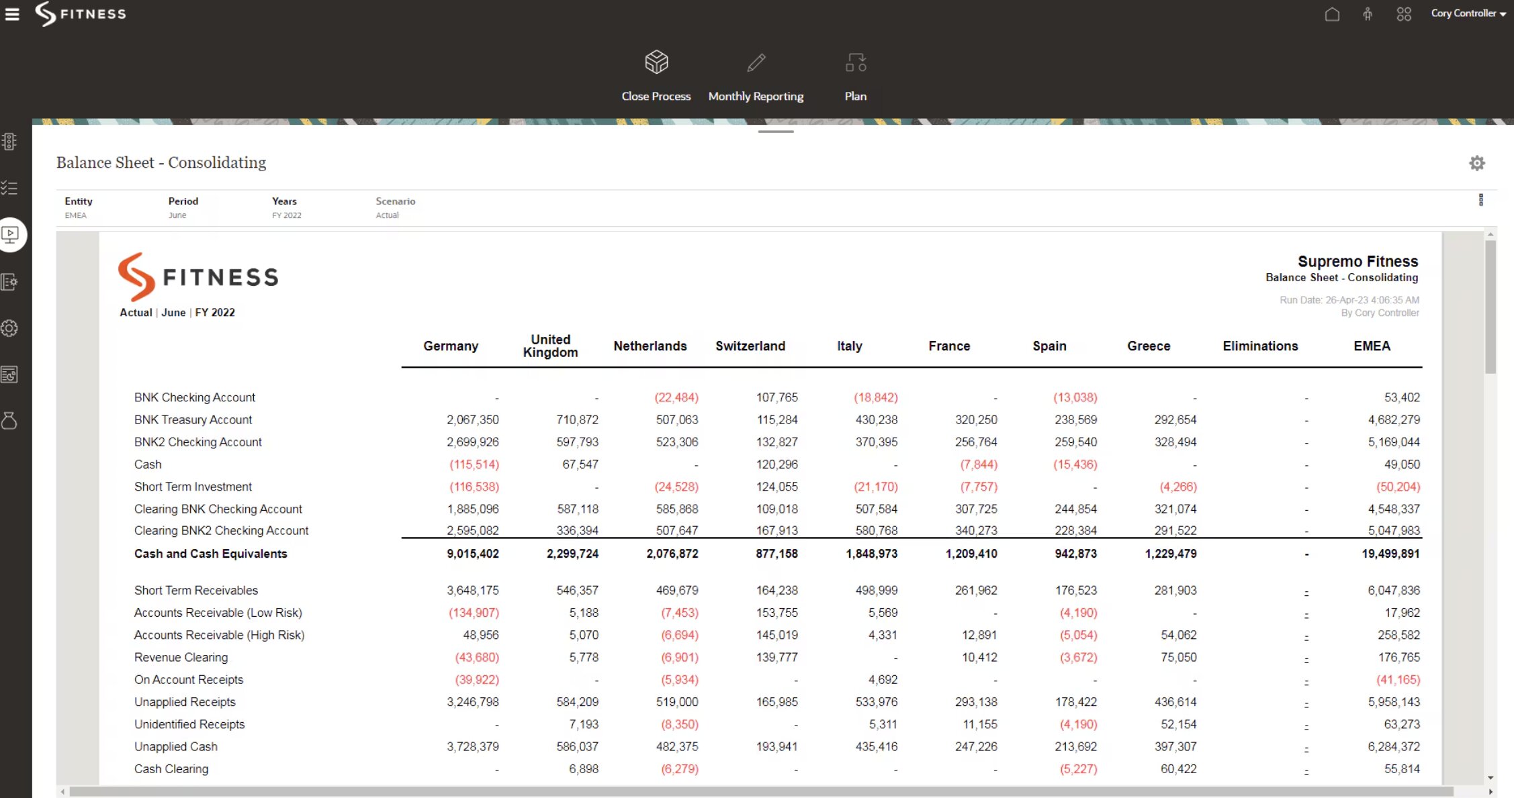
Task: Expand the Cory Controller user dropdown
Action: click(x=1468, y=13)
